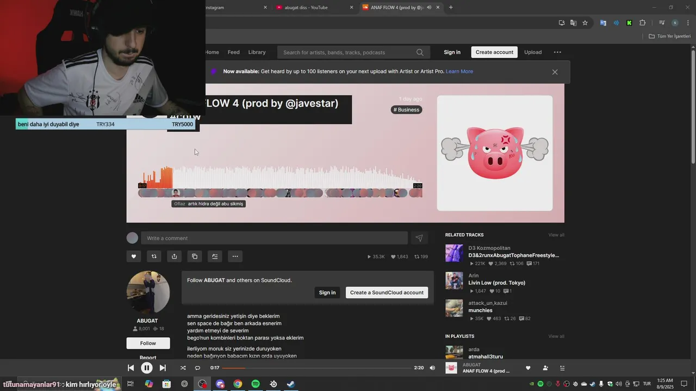
Task: Click Sign in in the follow prompt
Action: coord(327,292)
